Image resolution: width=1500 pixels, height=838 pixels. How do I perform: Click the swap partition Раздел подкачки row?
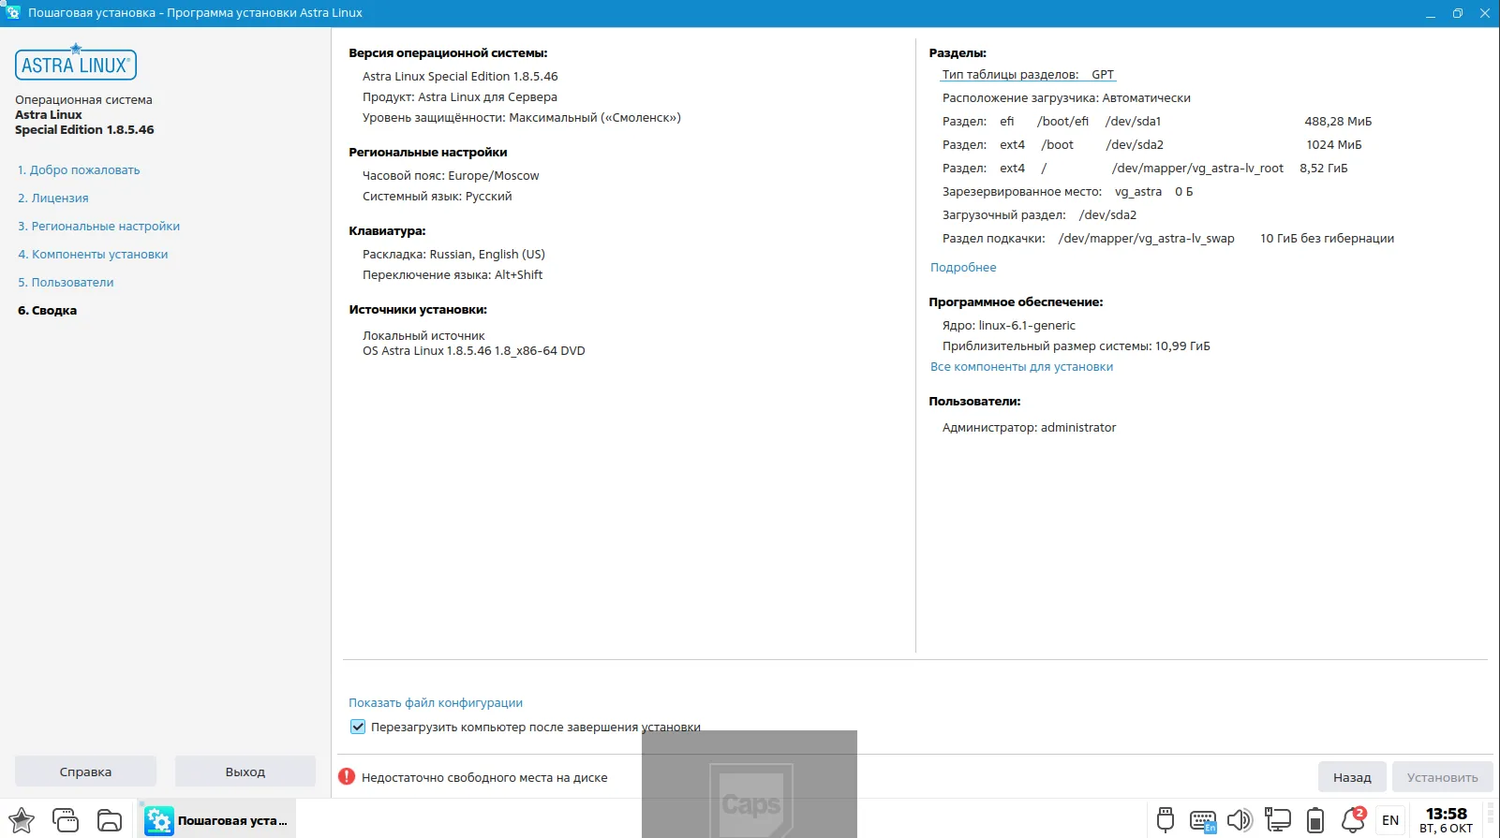1168,238
